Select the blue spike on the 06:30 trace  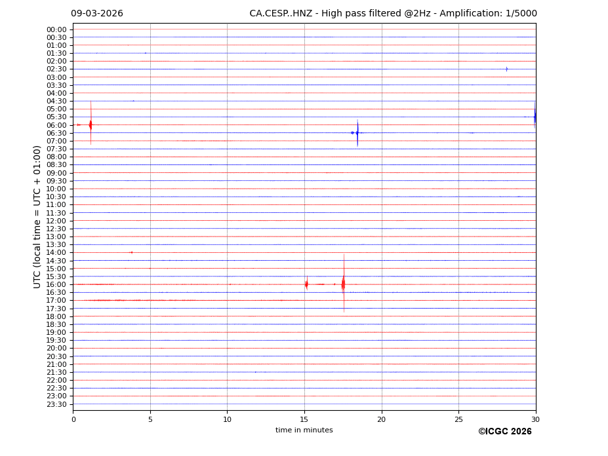[x=357, y=133]
